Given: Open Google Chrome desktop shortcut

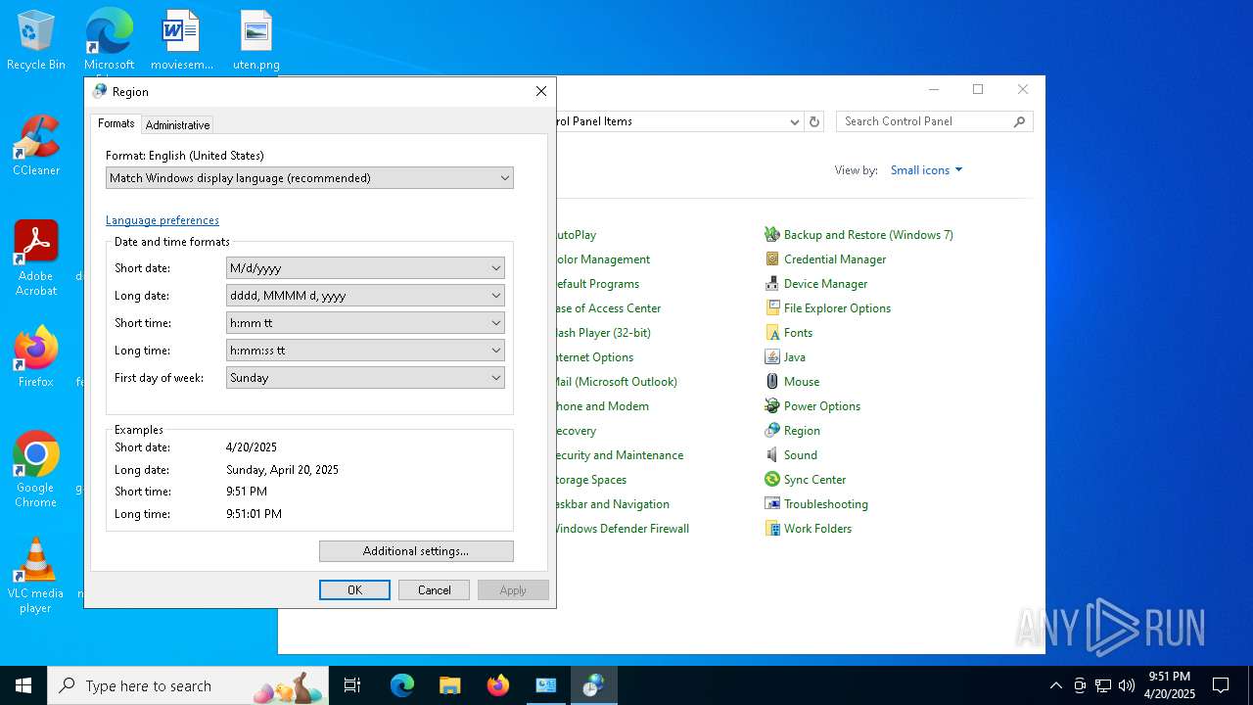Looking at the screenshot, I should pos(36,470).
